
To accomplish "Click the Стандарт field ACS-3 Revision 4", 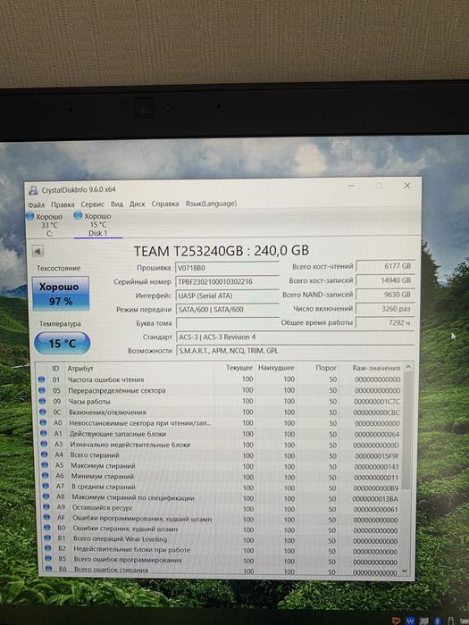I will 295,337.
